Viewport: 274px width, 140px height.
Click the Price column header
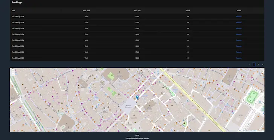(x=188, y=10)
